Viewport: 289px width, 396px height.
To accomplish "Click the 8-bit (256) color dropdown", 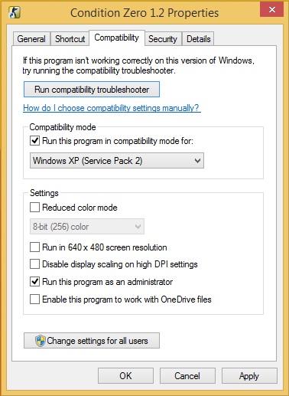I will pyautogui.click(x=87, y=226).
